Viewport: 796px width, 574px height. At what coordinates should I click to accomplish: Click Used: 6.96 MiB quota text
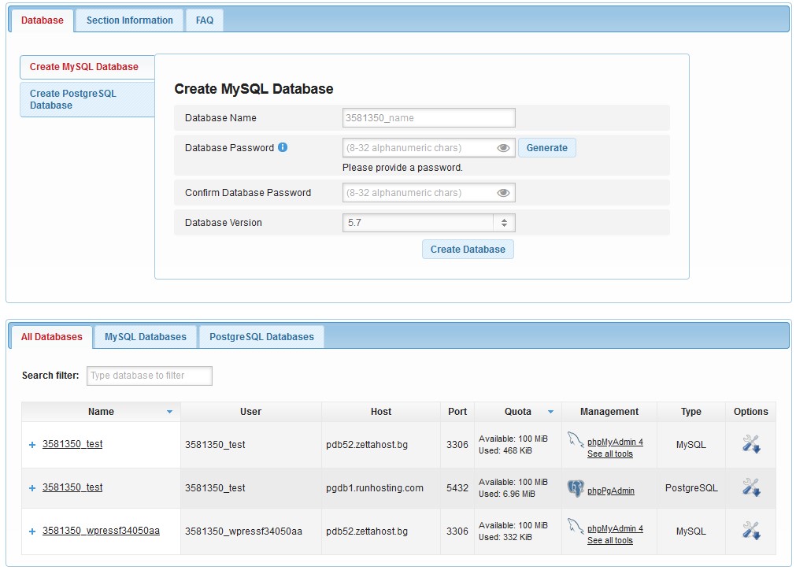click(x=506, y=494)
